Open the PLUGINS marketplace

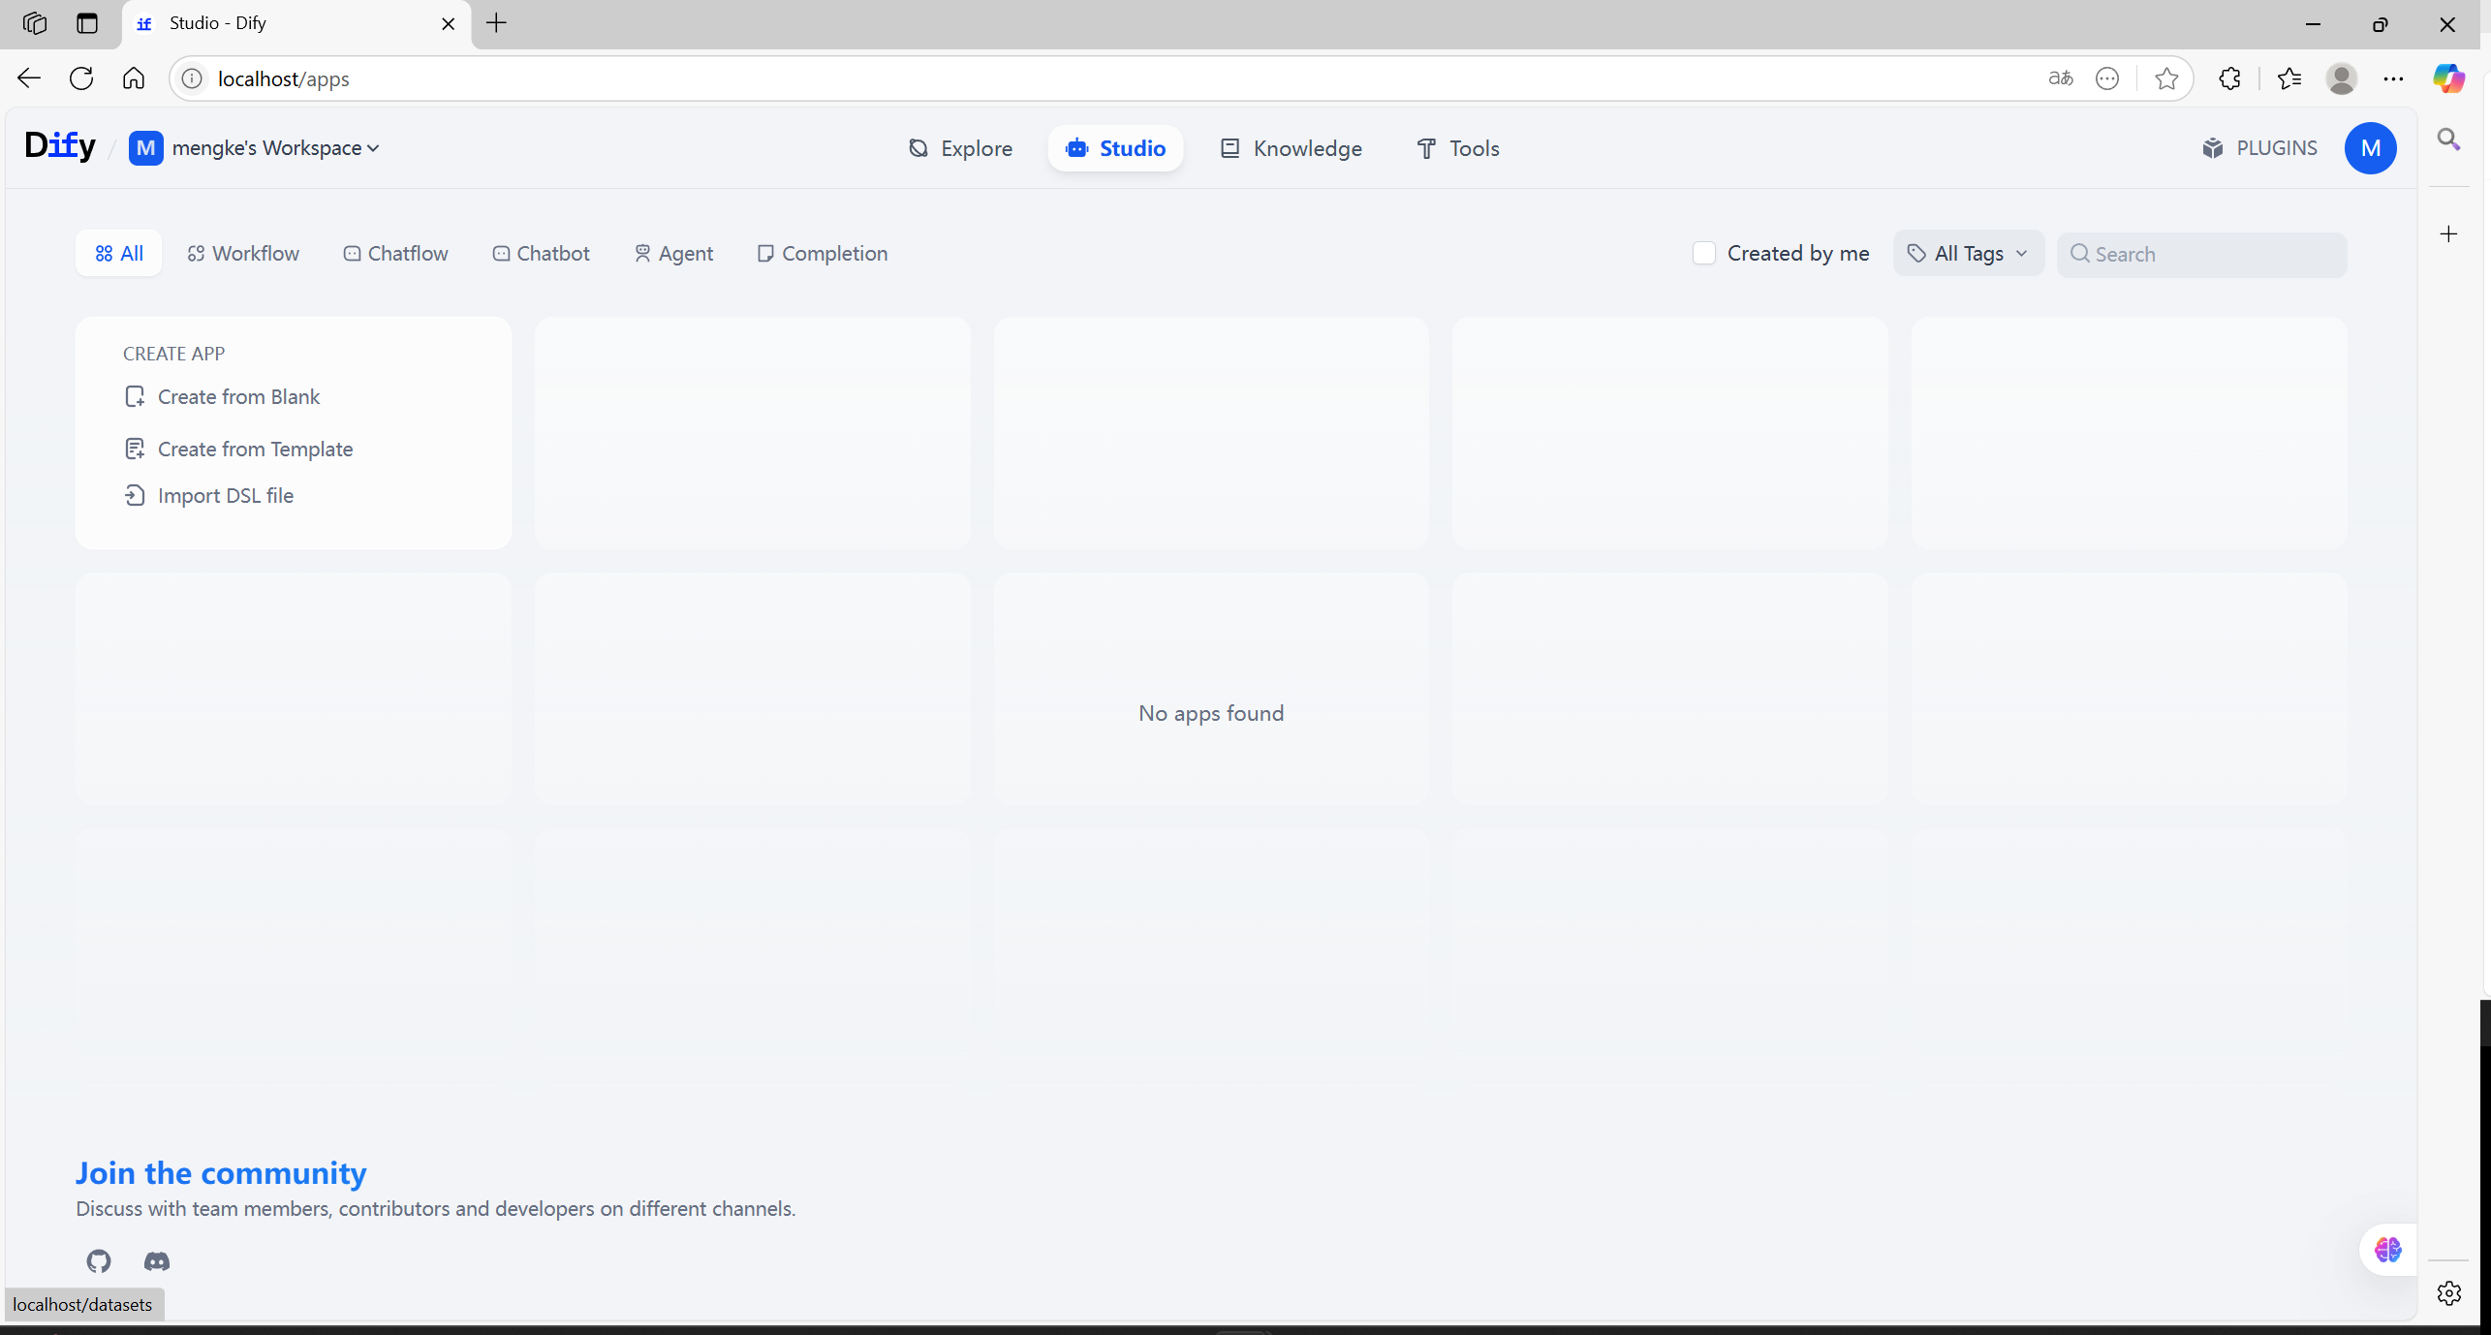(2259, 148)
